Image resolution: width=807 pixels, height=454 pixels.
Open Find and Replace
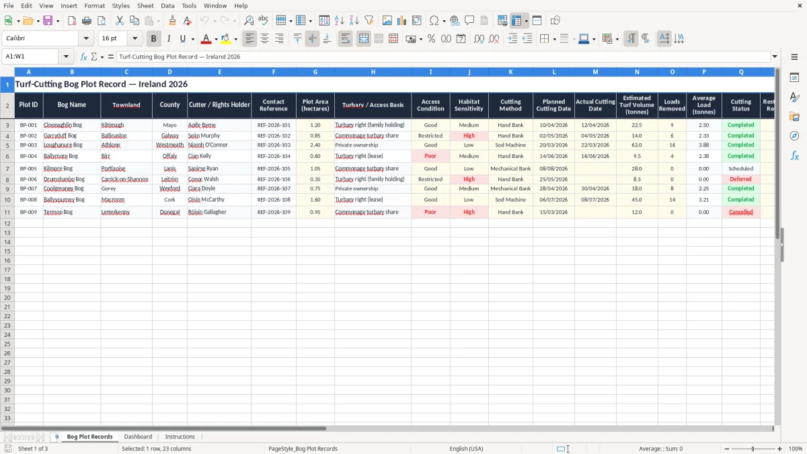click(x=249, y=21)
